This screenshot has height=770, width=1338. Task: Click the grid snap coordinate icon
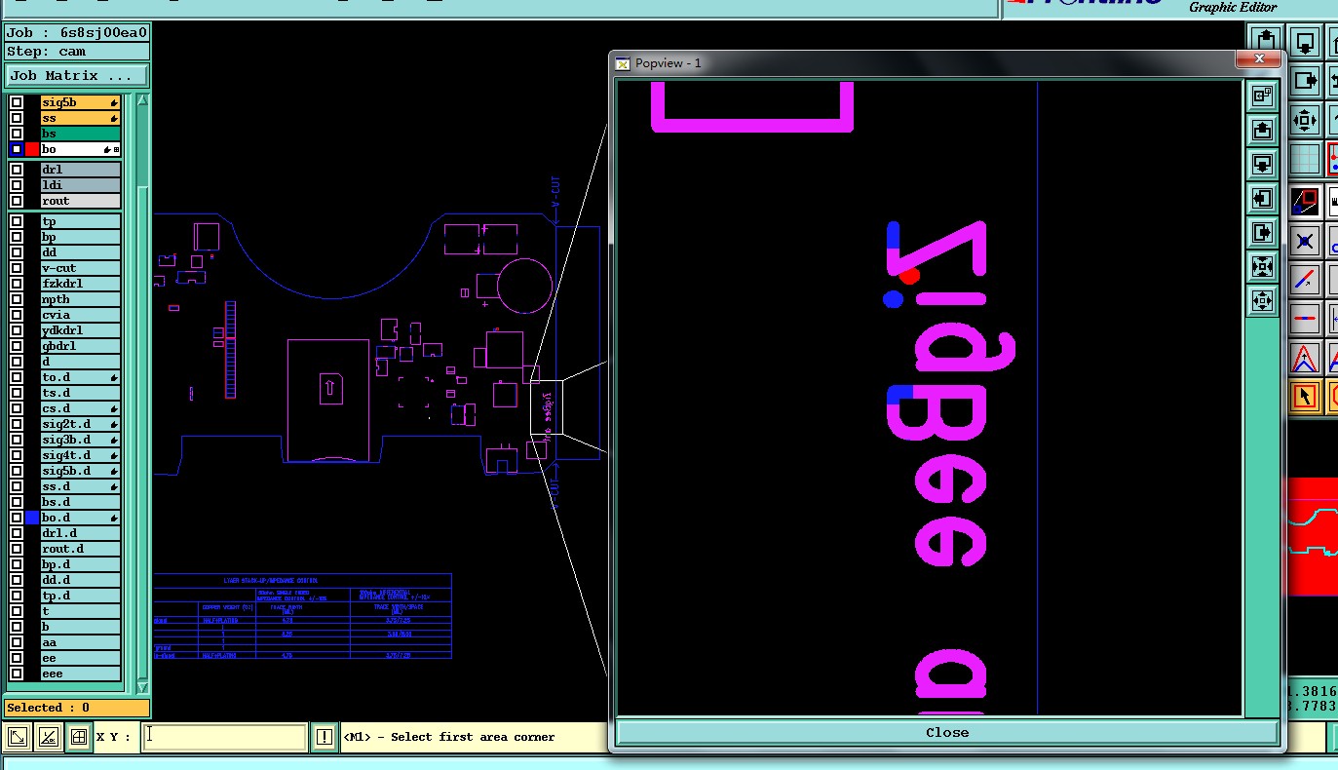pyautogui.click(x=79, y=738)
